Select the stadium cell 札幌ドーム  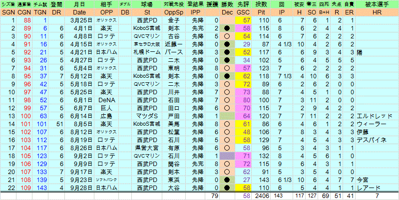tap(147, 52)
